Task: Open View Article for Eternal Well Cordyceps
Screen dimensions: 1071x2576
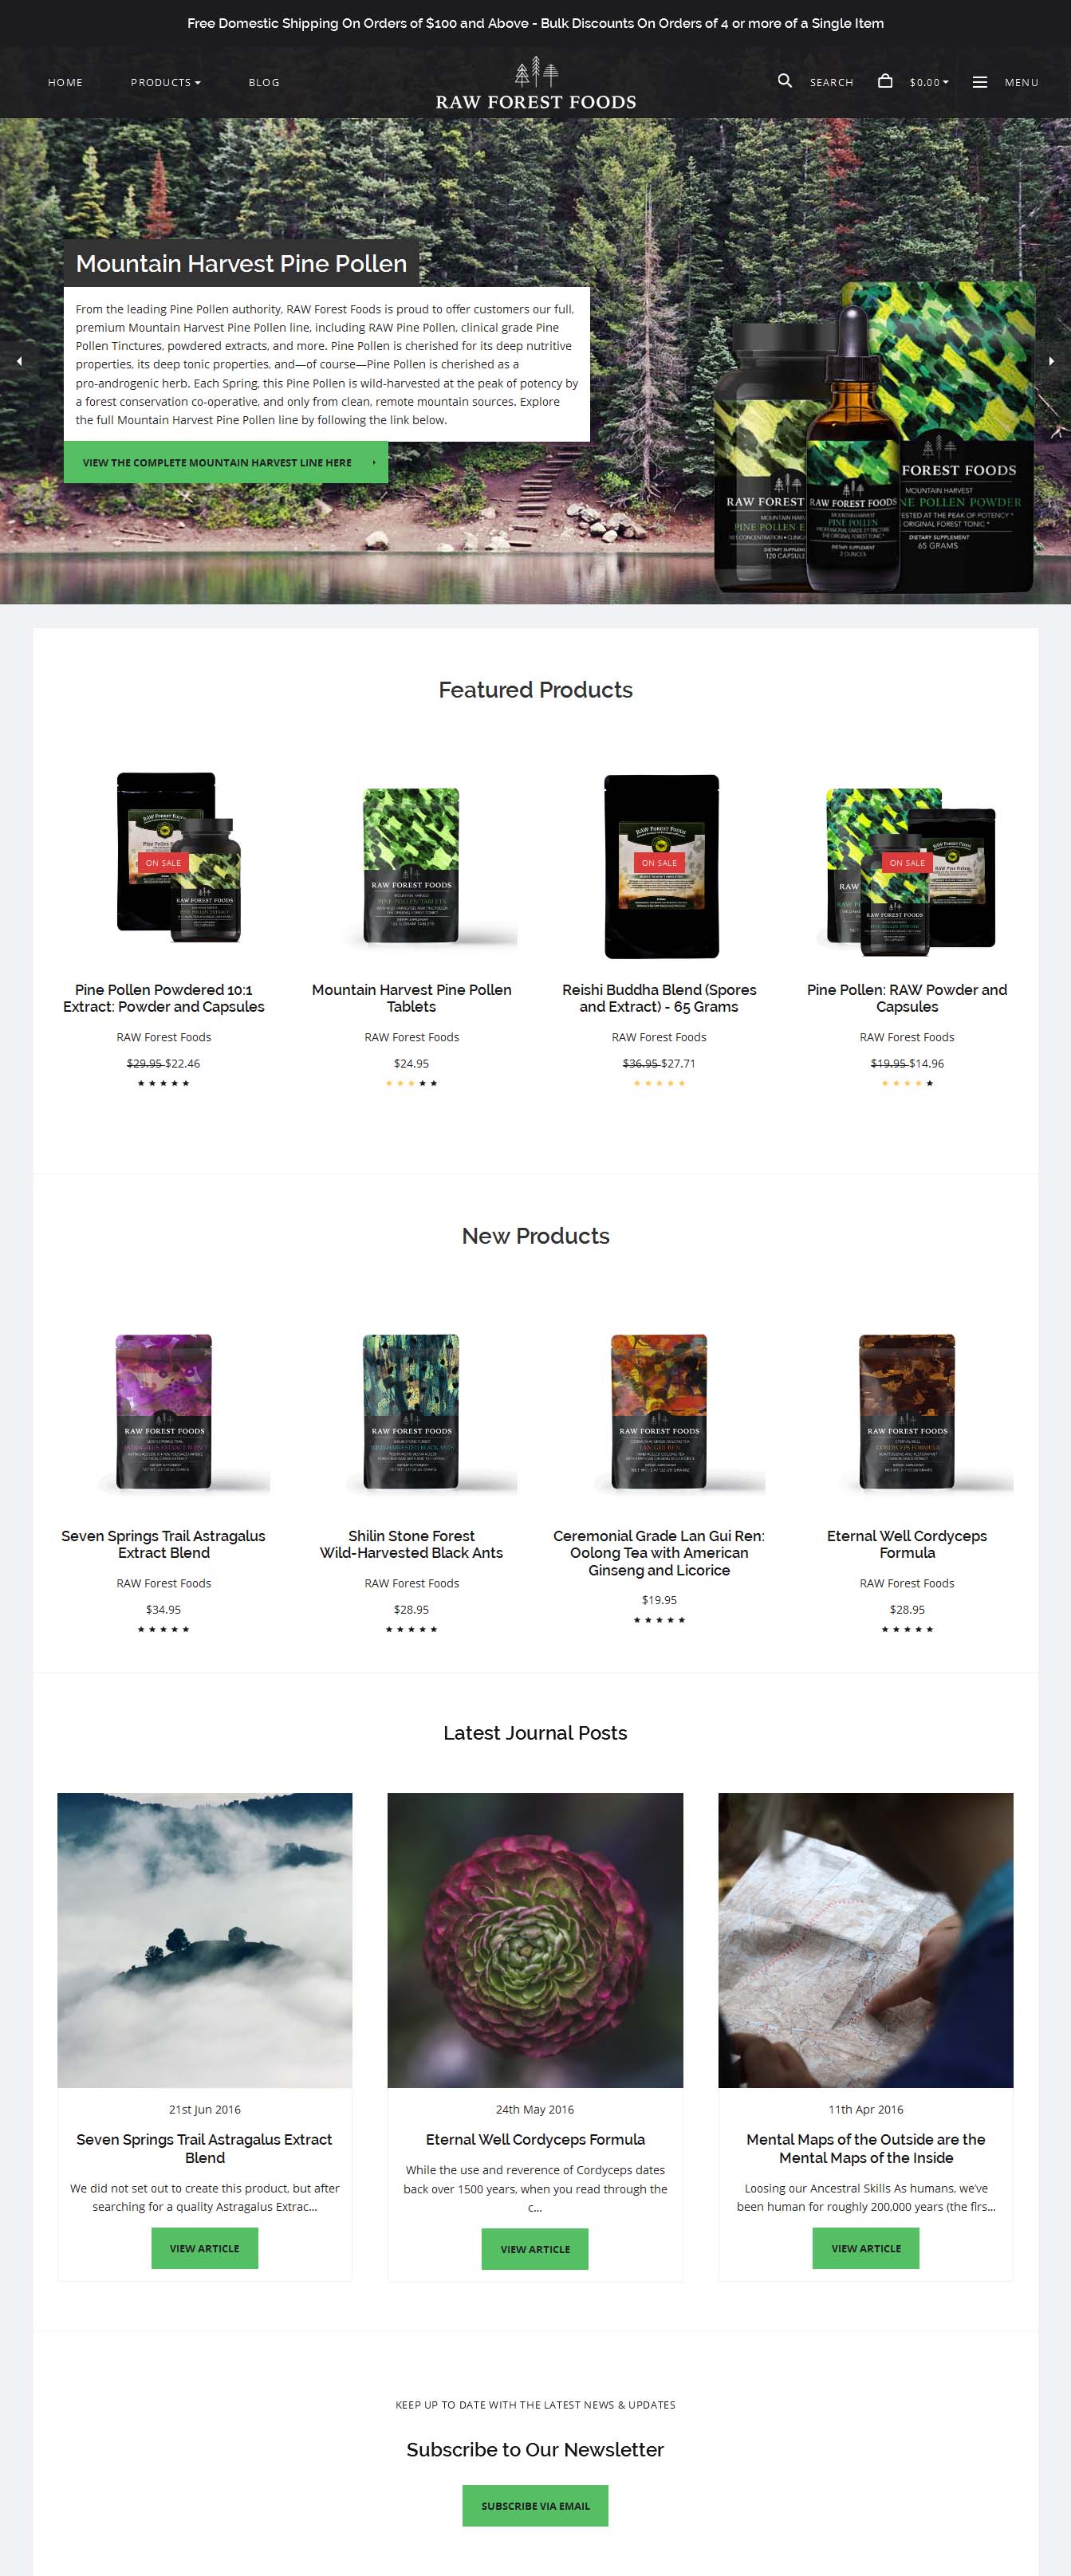Action: pyautogui.click(x=535, y=2248)
